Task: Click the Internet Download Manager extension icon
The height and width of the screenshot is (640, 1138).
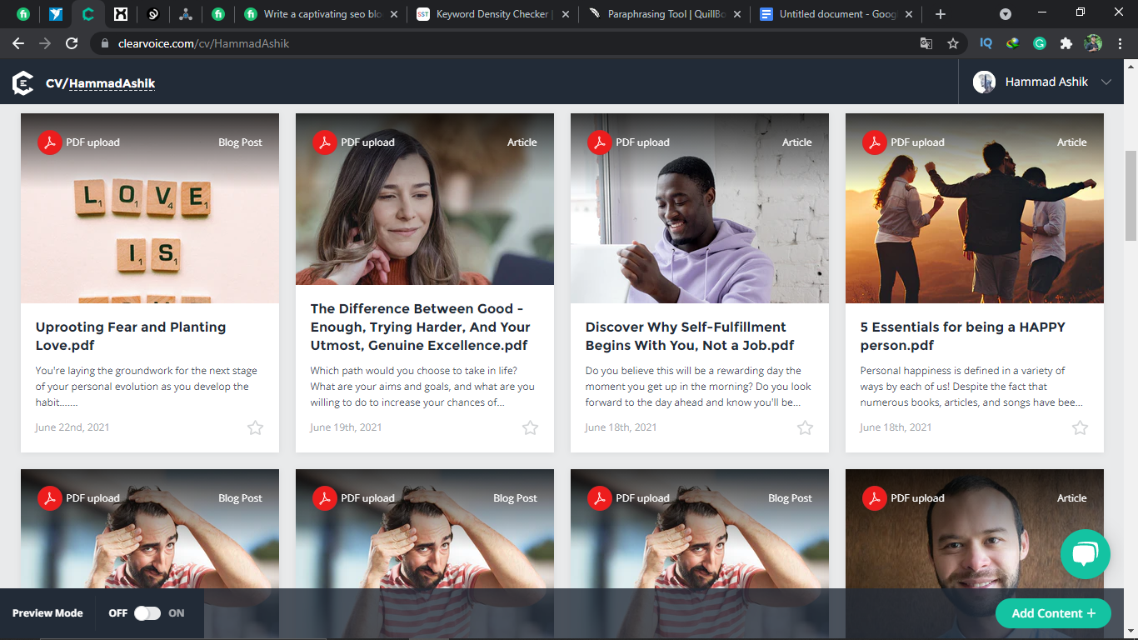Action: pos(1012,42)
